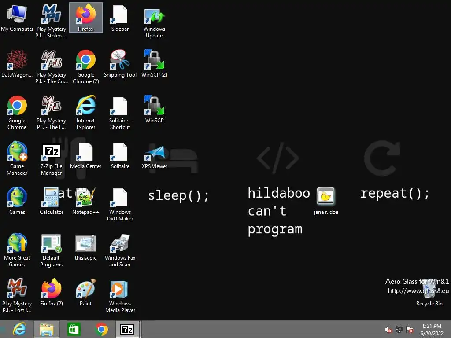Select the WinSCP (2) desktop shortcut

coord(154,64)
